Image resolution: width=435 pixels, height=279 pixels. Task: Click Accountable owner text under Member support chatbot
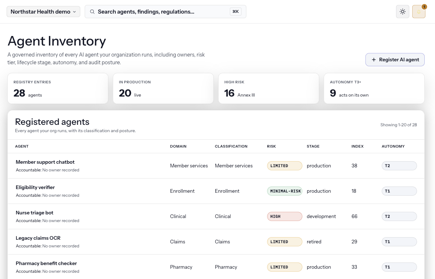(x=47, y=170)
